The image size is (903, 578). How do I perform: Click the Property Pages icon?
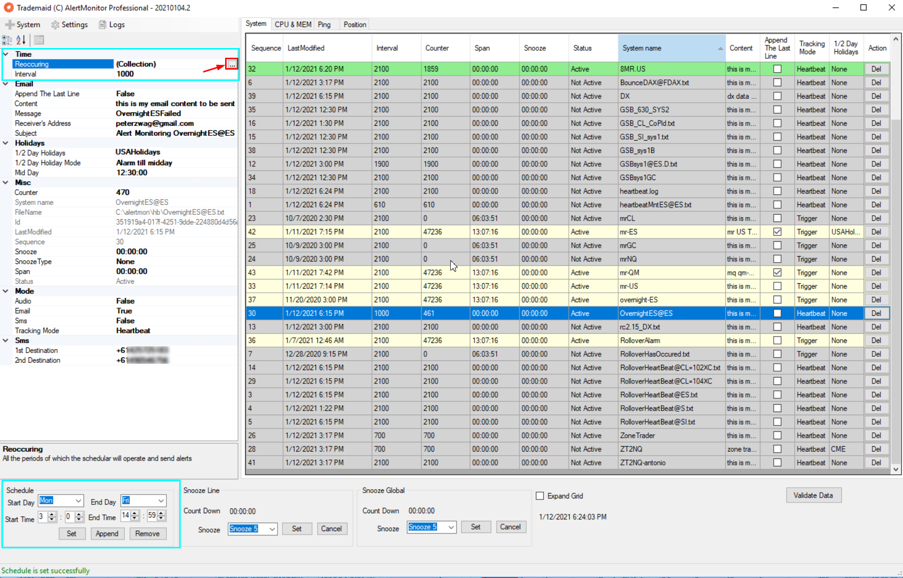(x=39, y=40)
